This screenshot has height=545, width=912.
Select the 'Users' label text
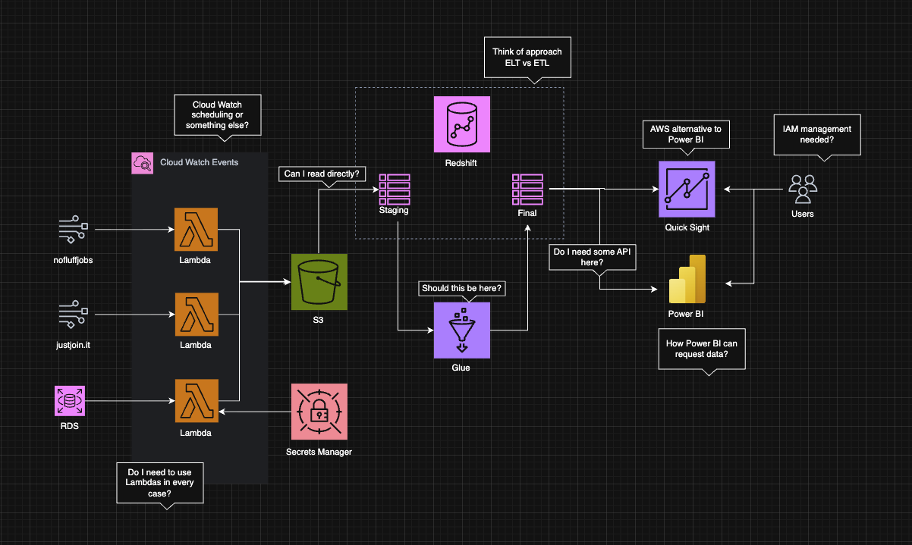point(802,214)
